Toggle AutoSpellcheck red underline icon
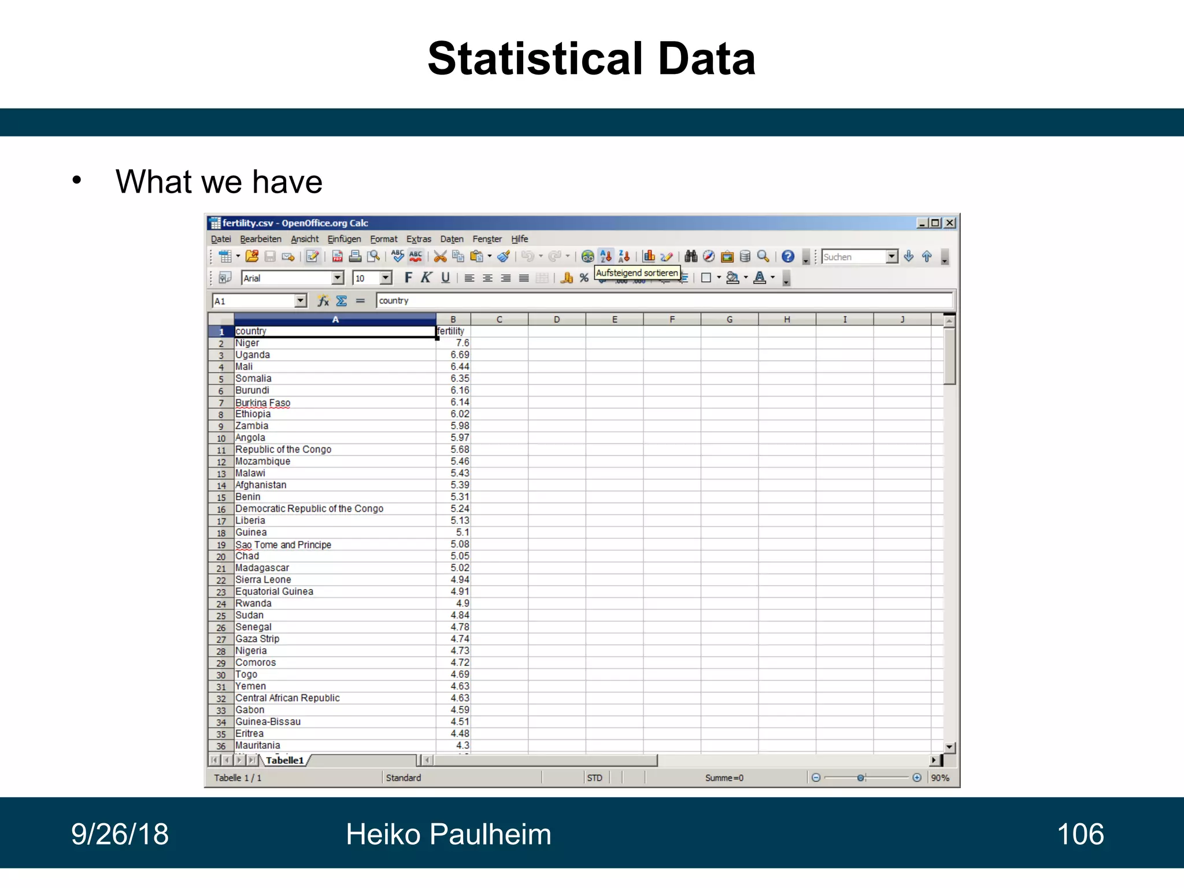 click(416, 257)
